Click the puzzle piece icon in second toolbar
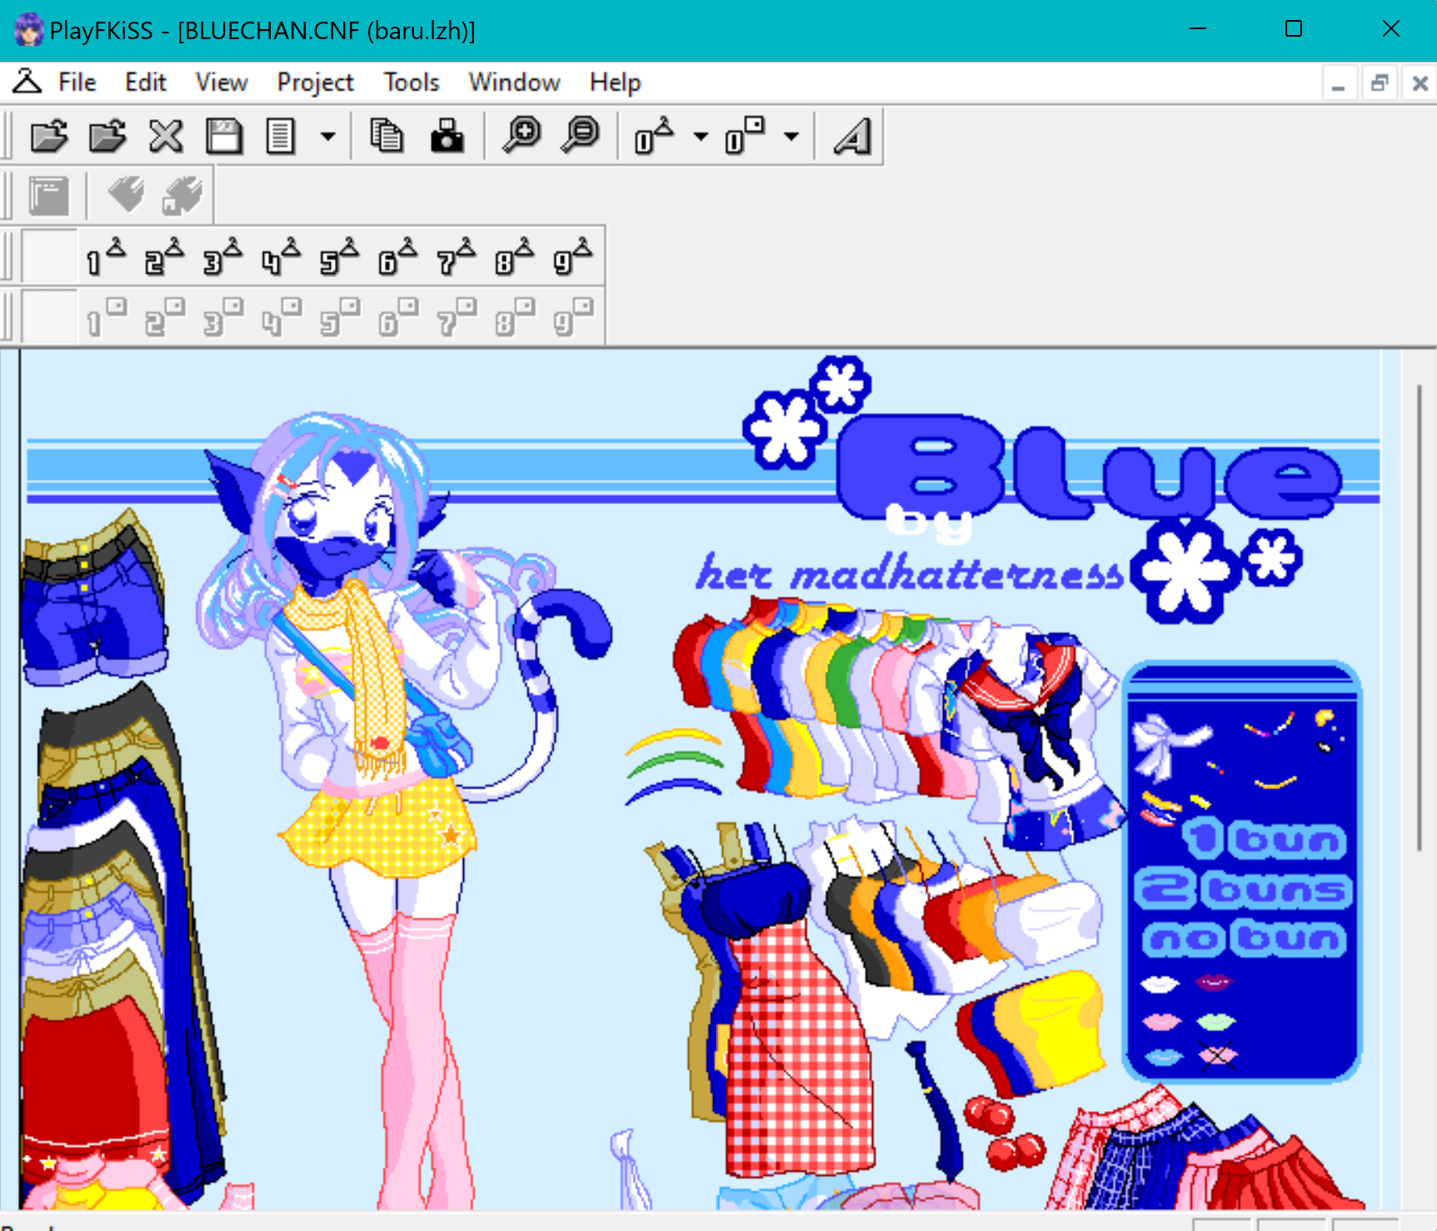 point(182,196)
